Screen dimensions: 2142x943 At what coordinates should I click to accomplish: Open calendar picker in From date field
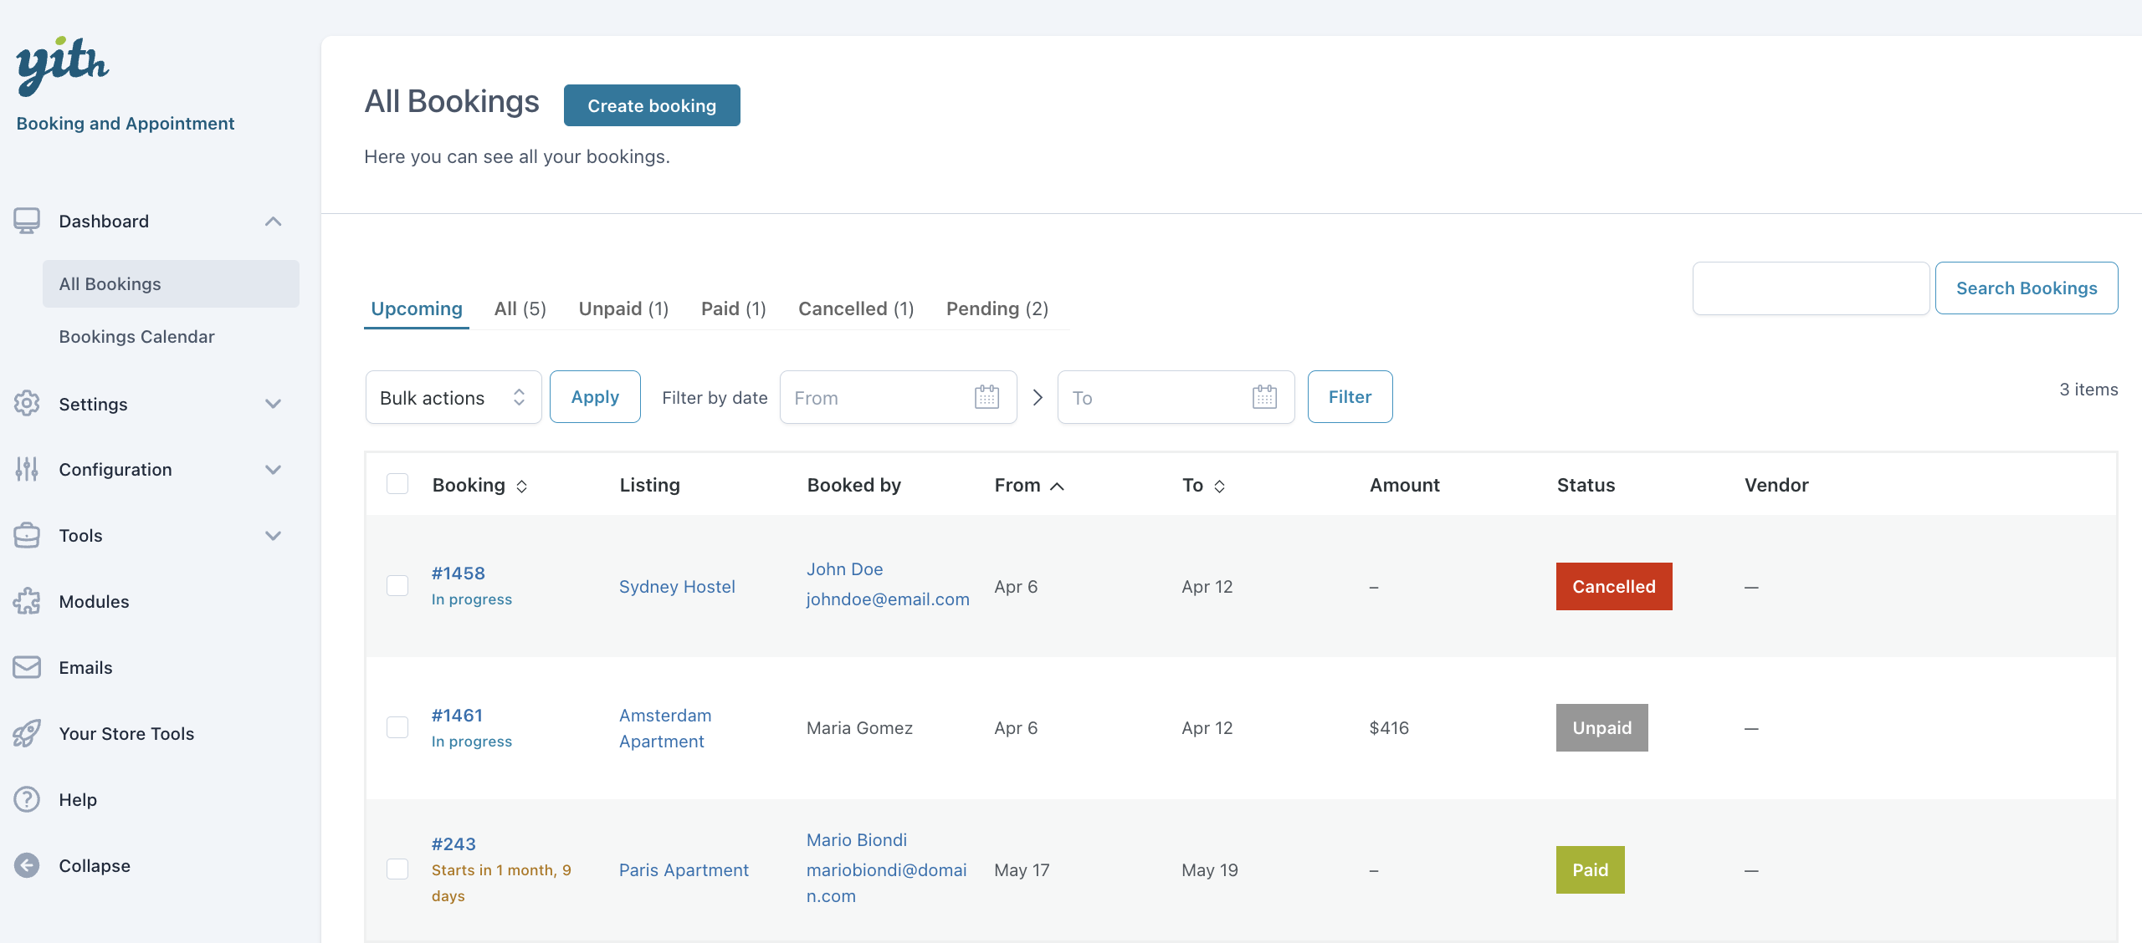pos(986,397)
